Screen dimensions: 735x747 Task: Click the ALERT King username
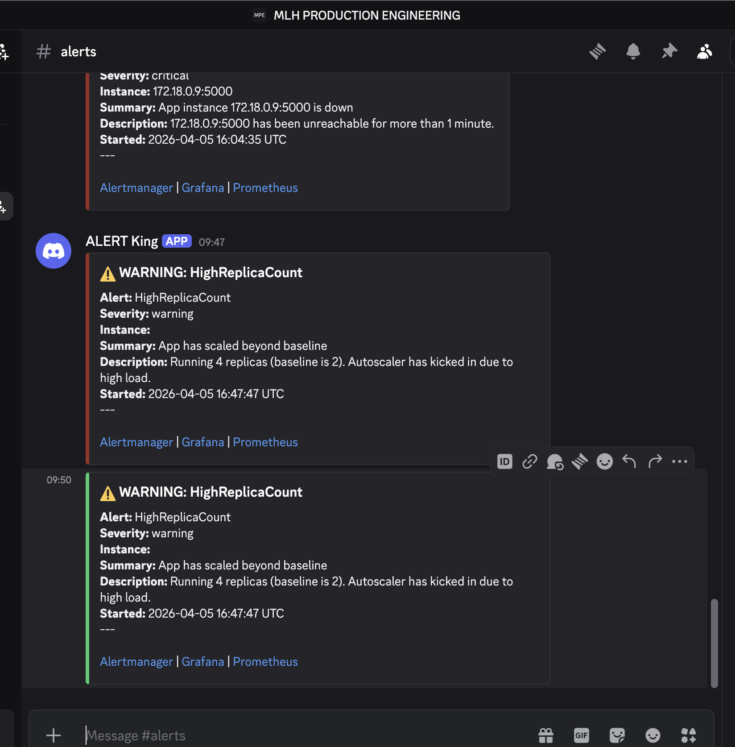(x=122, y=241)
